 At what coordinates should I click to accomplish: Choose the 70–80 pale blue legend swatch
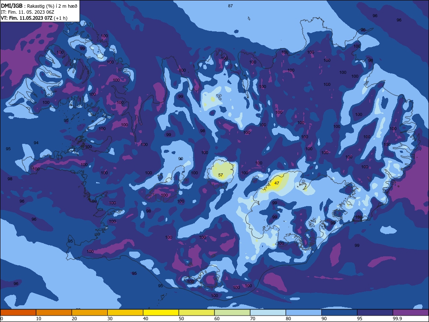click(268, 313)
